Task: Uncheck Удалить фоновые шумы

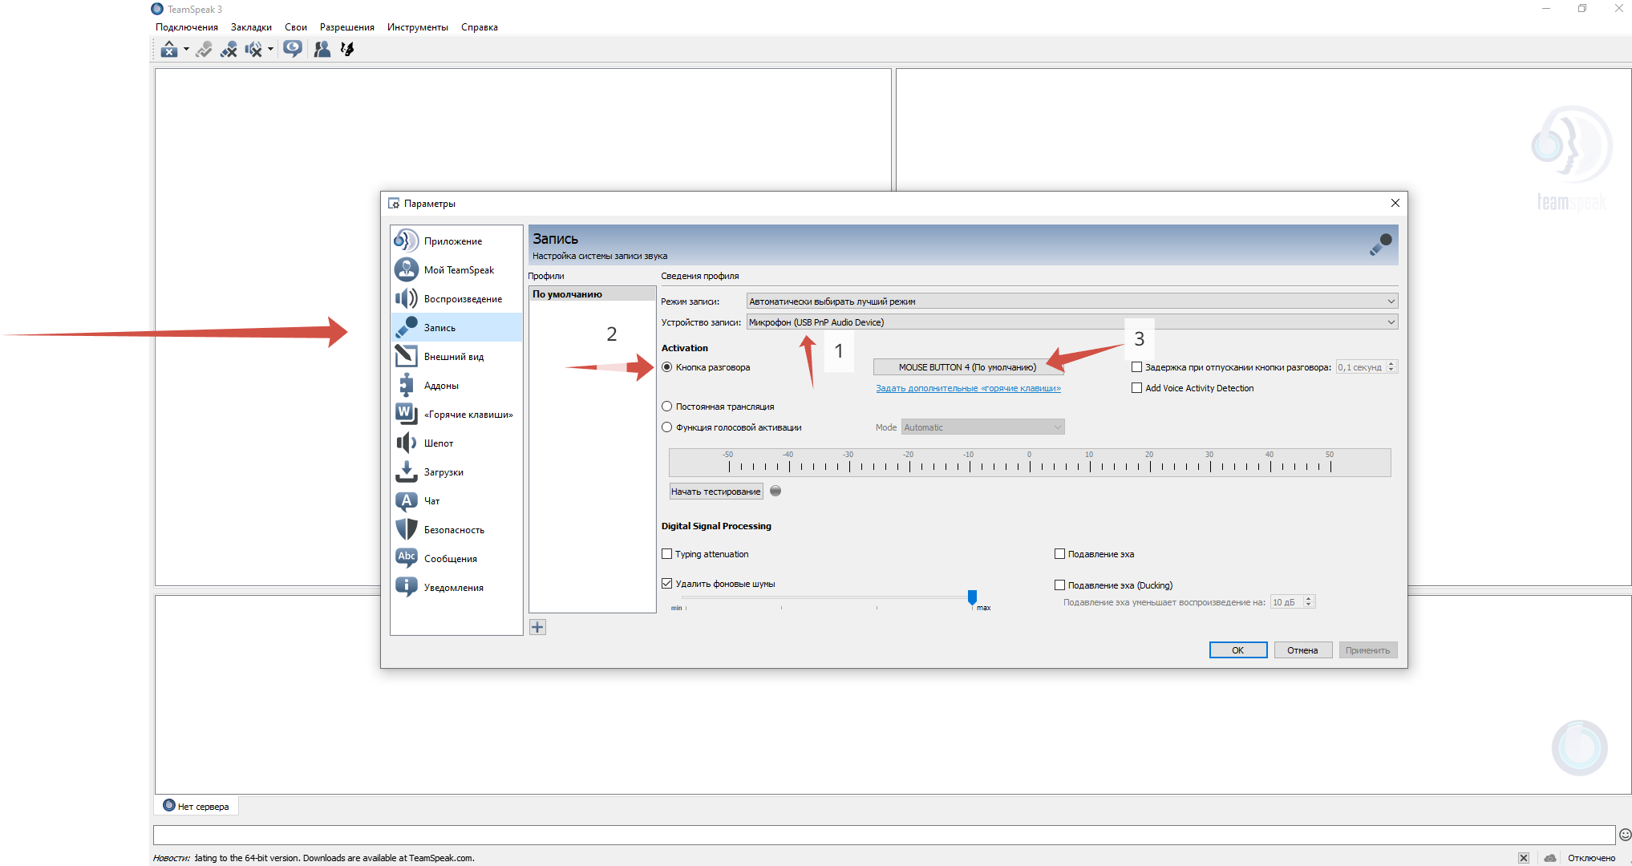Action: coord(666,584)
